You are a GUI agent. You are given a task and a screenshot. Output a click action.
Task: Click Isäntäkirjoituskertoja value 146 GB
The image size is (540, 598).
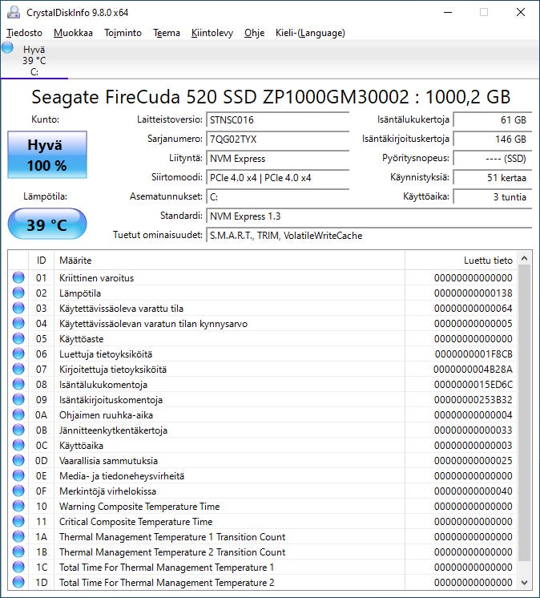tap(493, 139)
